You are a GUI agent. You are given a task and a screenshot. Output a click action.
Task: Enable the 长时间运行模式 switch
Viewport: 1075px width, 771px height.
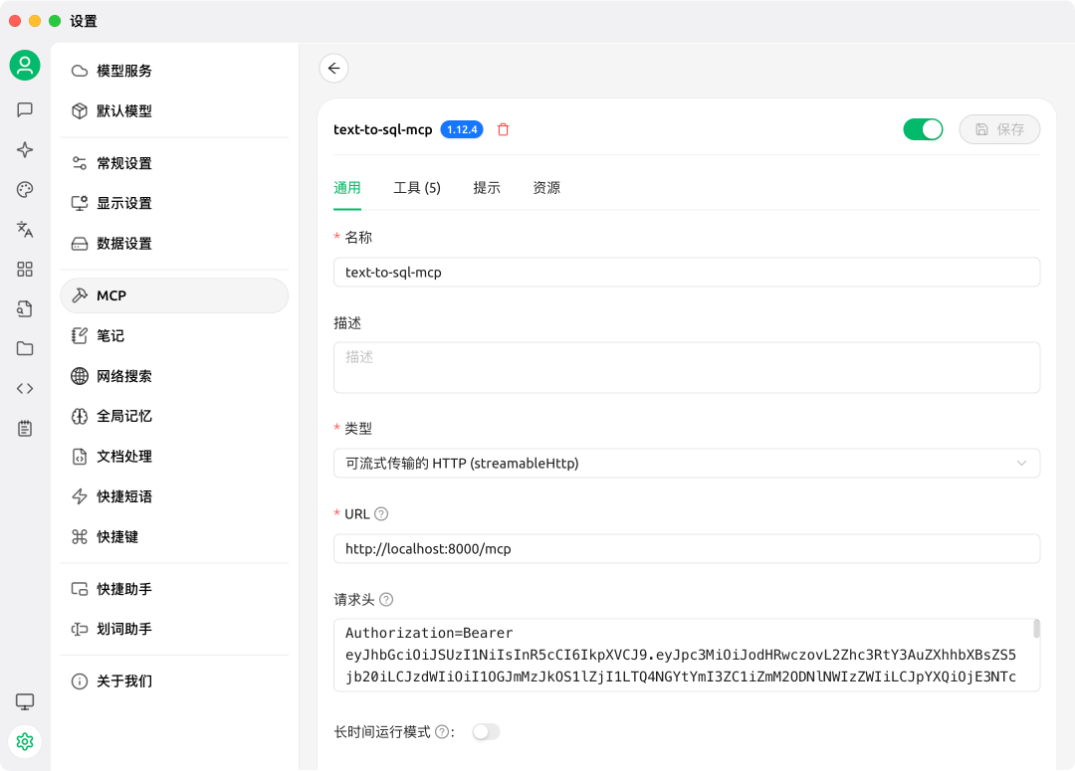pos(486,732)
